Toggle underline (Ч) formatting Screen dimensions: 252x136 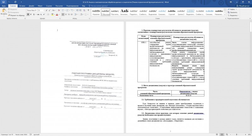[34, 14]
